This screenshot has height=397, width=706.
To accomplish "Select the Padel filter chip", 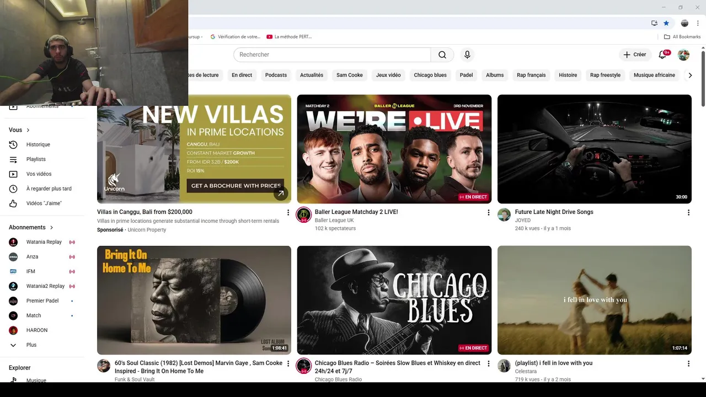I will coord(466,75).
